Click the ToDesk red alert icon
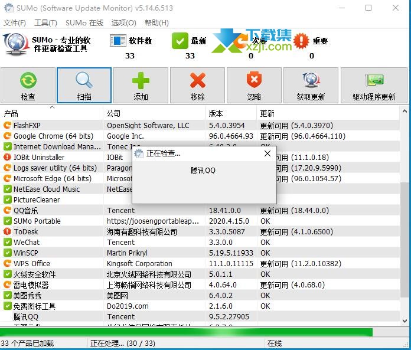 click(x=7, y=231)
